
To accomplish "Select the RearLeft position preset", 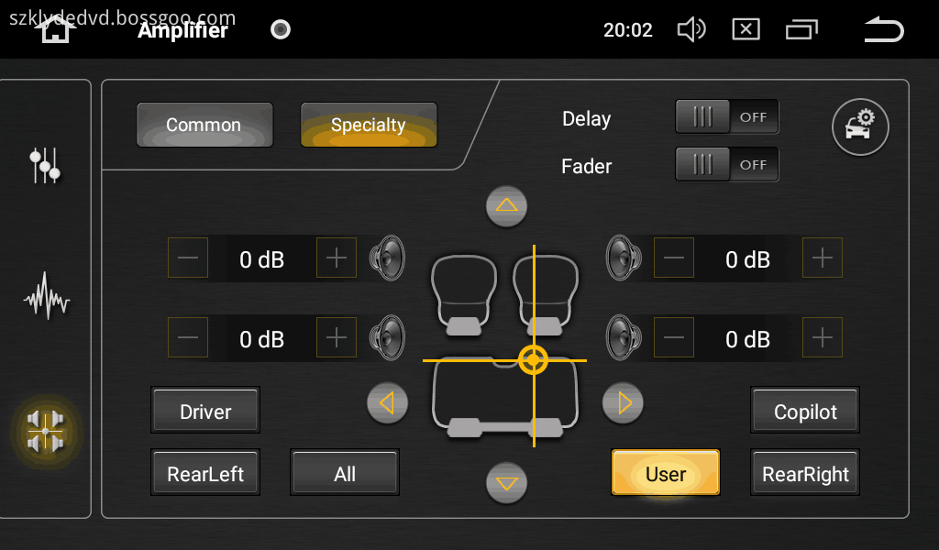I will [205, 473].
